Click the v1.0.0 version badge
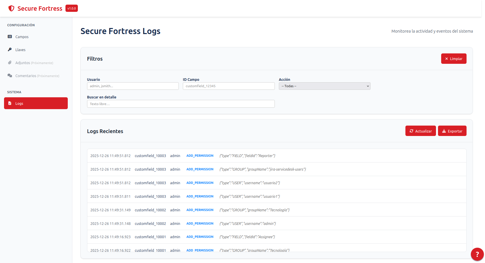The image size is (485, 263). point(72,8)
